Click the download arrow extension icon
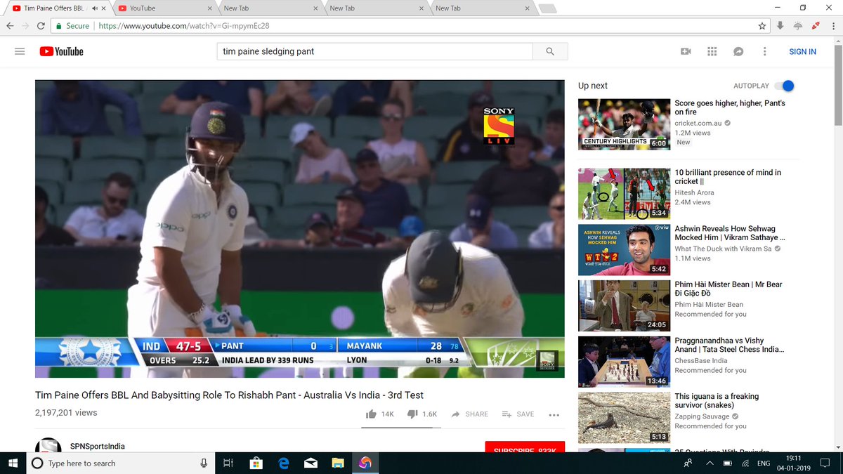Screen dimensions: 843x474 tap(780, 25)
